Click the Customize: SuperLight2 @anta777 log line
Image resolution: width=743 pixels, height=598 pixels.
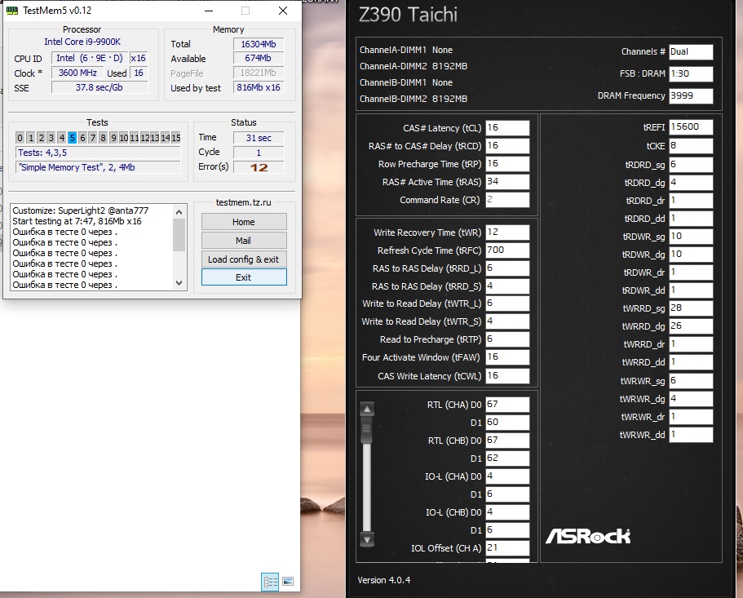[81, 210]
